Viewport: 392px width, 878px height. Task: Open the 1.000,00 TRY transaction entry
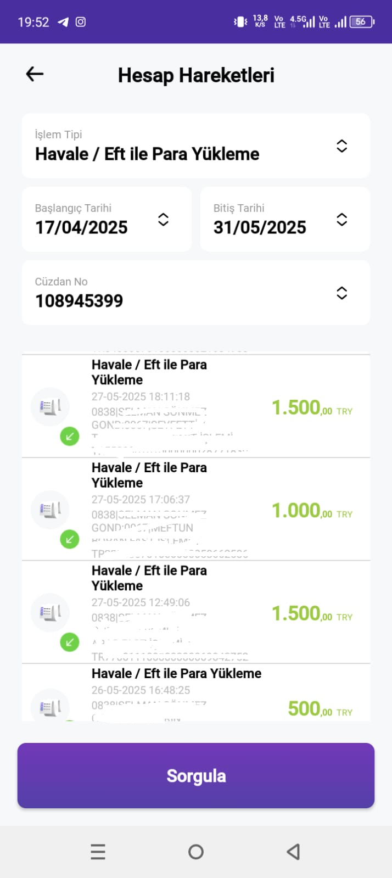coord(196,509)
